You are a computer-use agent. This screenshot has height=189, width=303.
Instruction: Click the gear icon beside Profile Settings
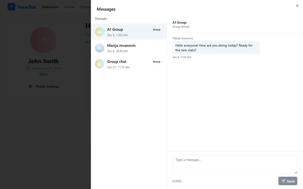[x=30, y=86]
